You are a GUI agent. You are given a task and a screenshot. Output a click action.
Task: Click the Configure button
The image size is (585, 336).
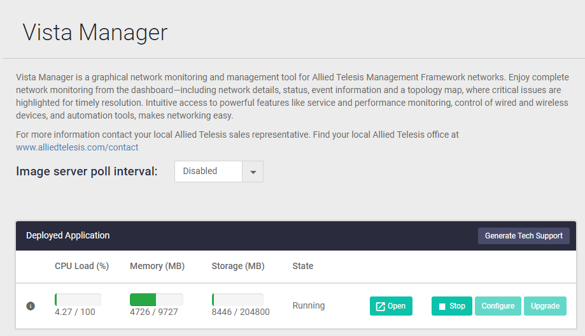[x=498, y=306]
